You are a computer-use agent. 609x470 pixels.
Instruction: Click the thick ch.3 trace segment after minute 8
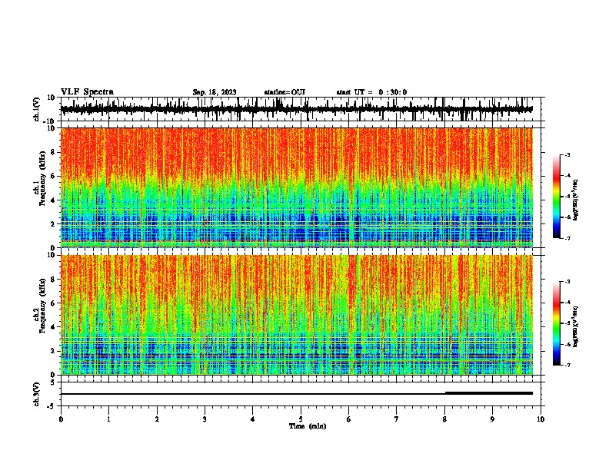pos(488,393)
